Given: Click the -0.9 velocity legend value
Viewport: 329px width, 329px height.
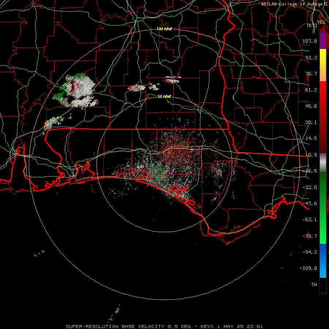Looking at the screenshot, I should tap(311, 155).
